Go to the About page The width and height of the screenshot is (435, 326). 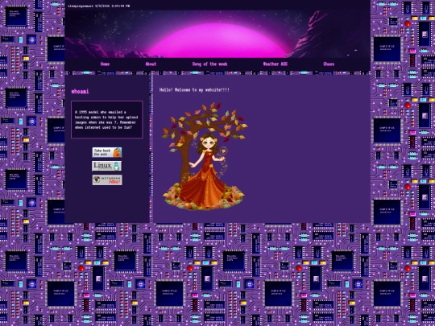coord(151,64)
